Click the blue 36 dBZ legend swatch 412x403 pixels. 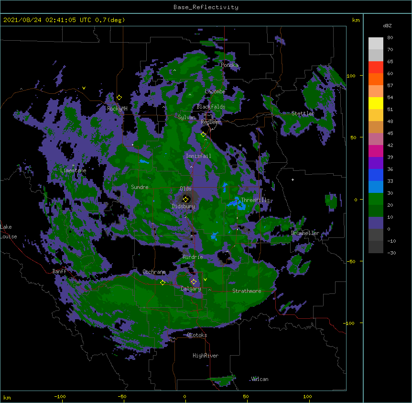376,175
